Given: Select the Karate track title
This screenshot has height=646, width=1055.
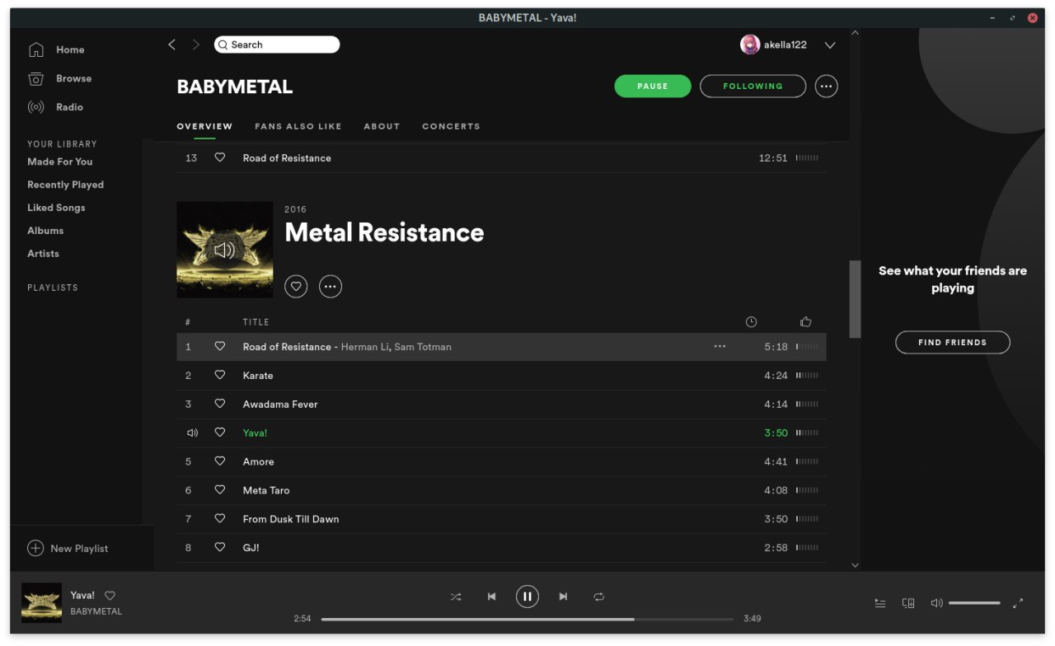Looking at the screenshot, I should tap(258, 376).
